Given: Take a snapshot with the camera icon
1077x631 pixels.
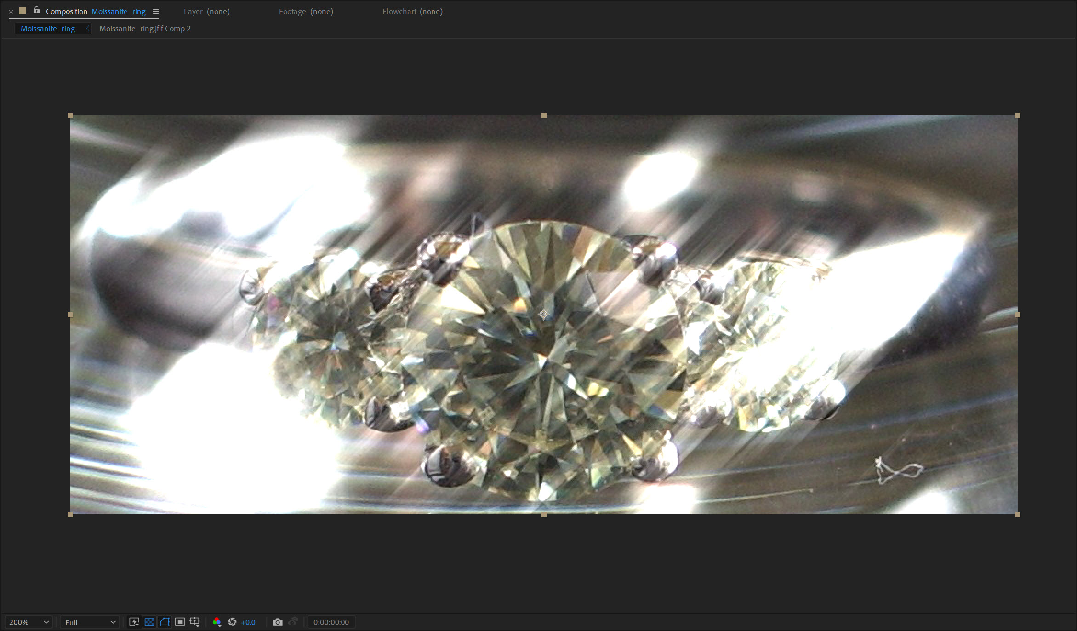Looking at the screenshot, I should 277,622.
